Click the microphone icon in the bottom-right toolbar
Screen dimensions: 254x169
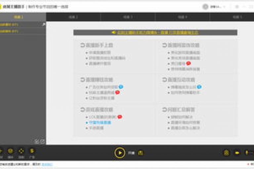tap(246, 153)
